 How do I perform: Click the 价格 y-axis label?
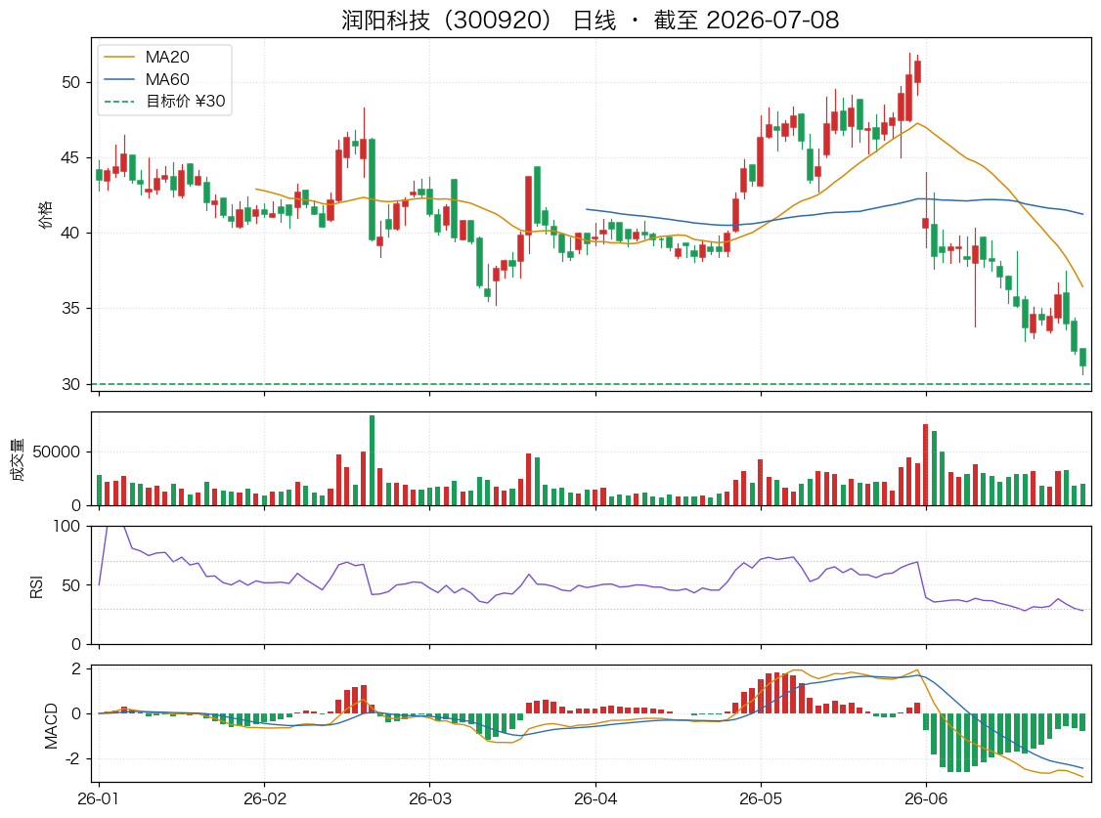tap(45, 215)
